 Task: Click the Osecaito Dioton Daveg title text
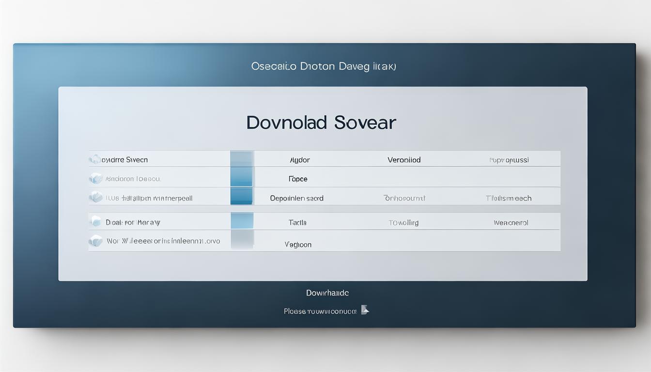(324, 66)
